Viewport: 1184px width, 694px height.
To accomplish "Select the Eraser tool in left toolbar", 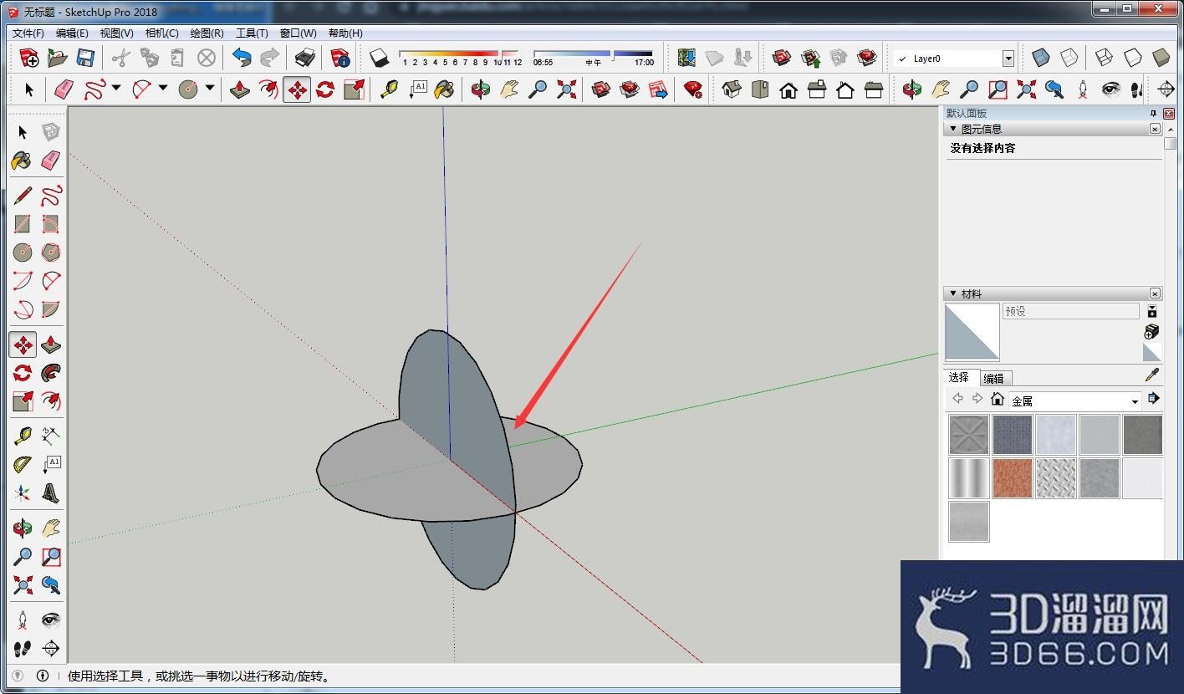I will coord(51,160).
